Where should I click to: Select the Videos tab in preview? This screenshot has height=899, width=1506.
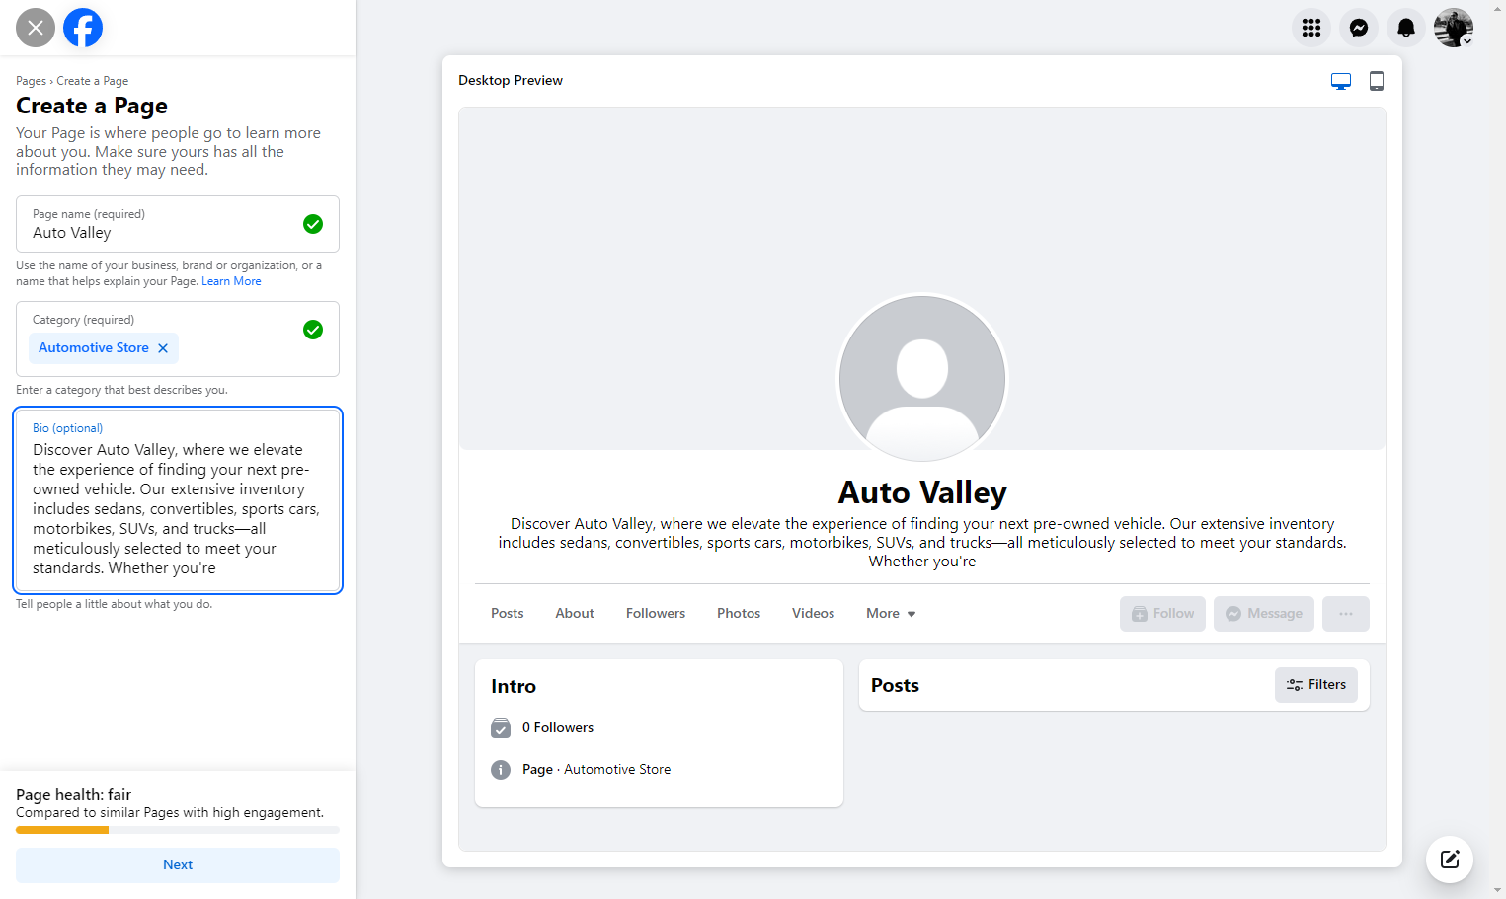coord(813,613)
